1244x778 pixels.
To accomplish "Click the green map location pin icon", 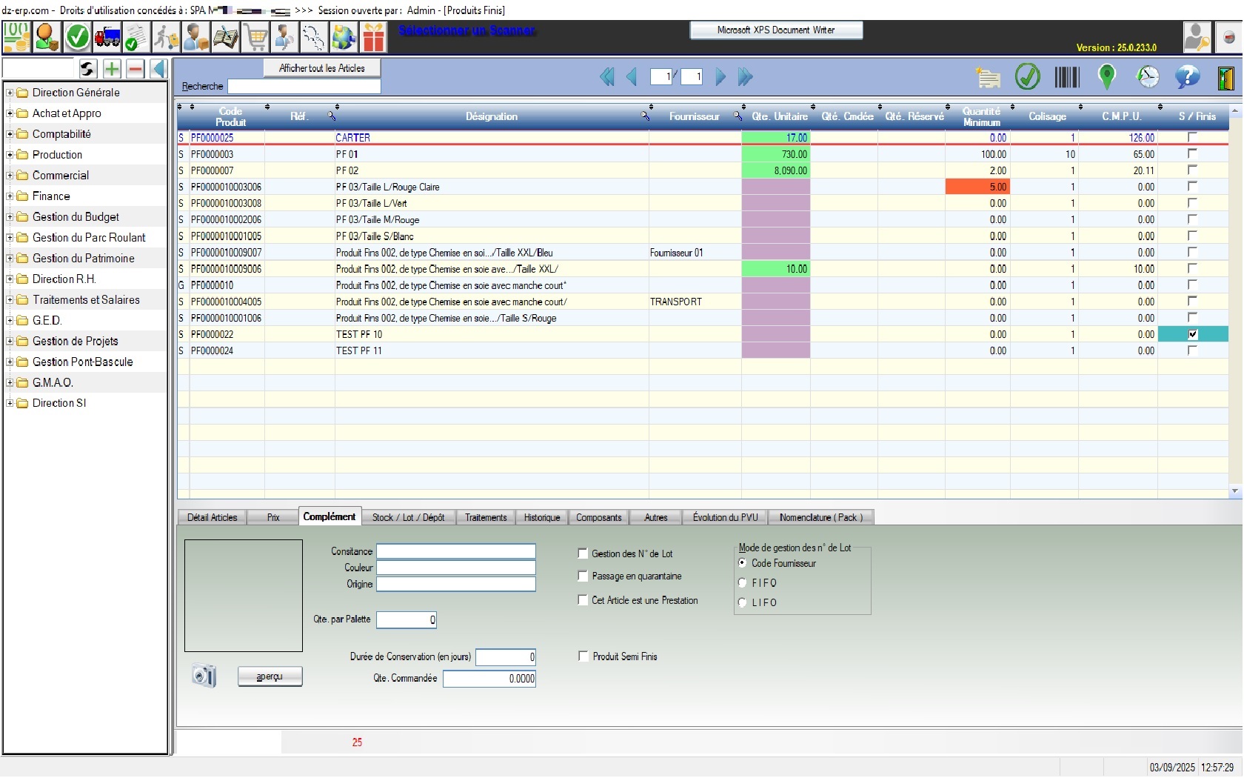I will pos(1106,77).
